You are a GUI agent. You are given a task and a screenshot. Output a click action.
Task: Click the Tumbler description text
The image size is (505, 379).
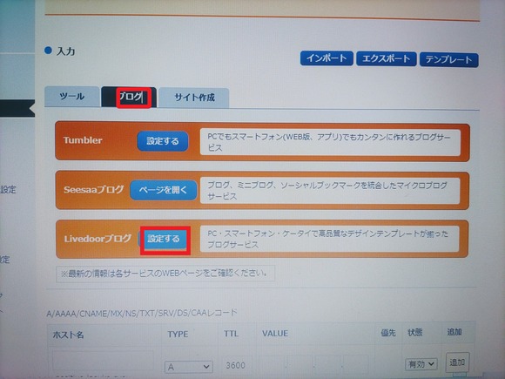click(x=330, y=142)
